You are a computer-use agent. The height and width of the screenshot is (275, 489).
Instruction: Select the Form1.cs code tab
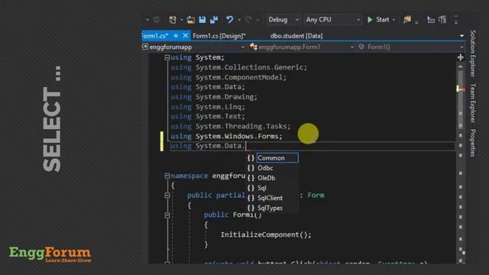point(155,36)
